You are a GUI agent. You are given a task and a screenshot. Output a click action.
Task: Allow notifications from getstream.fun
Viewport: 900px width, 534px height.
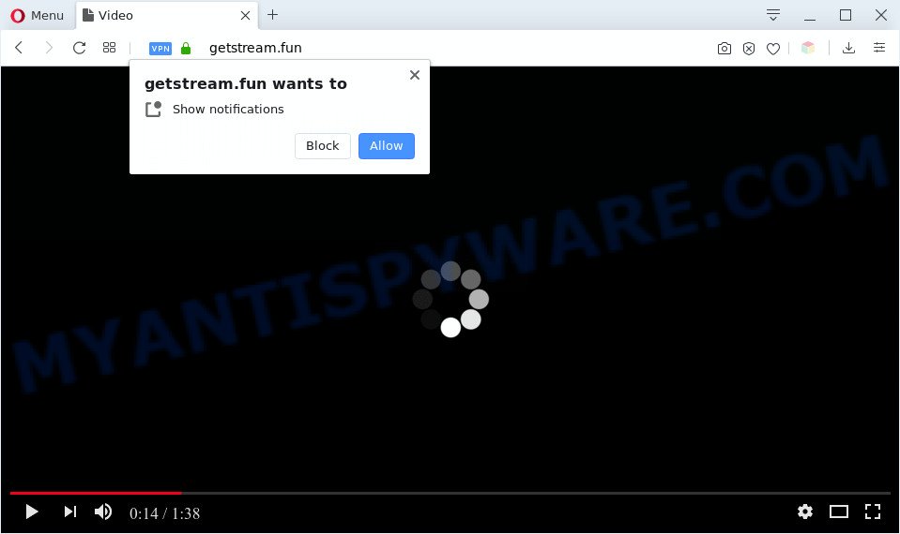pyautogui.click(x=387, y=146)
